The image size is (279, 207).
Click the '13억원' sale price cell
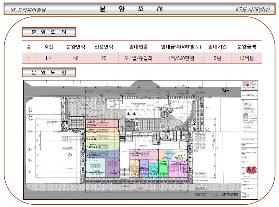(247, 58)
